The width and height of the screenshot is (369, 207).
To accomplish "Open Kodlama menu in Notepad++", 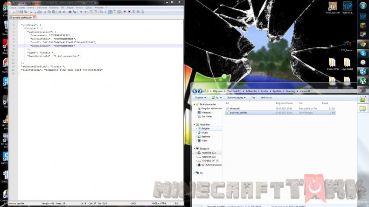I will 54,7.
